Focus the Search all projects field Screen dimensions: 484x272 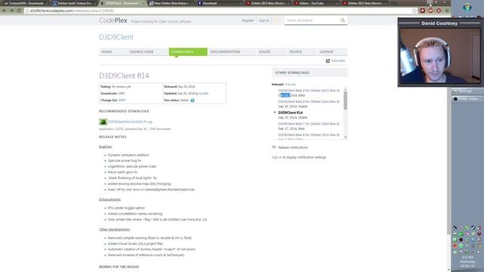click(312, 20)
